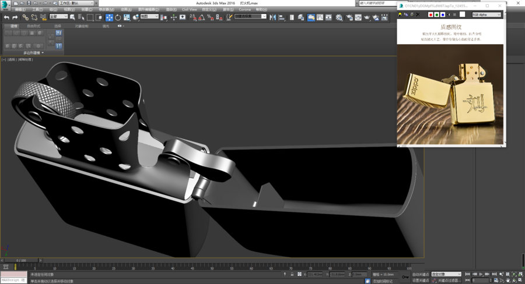Open Select by Name dialog
This screenshot has height=284, width=525.
81,17
